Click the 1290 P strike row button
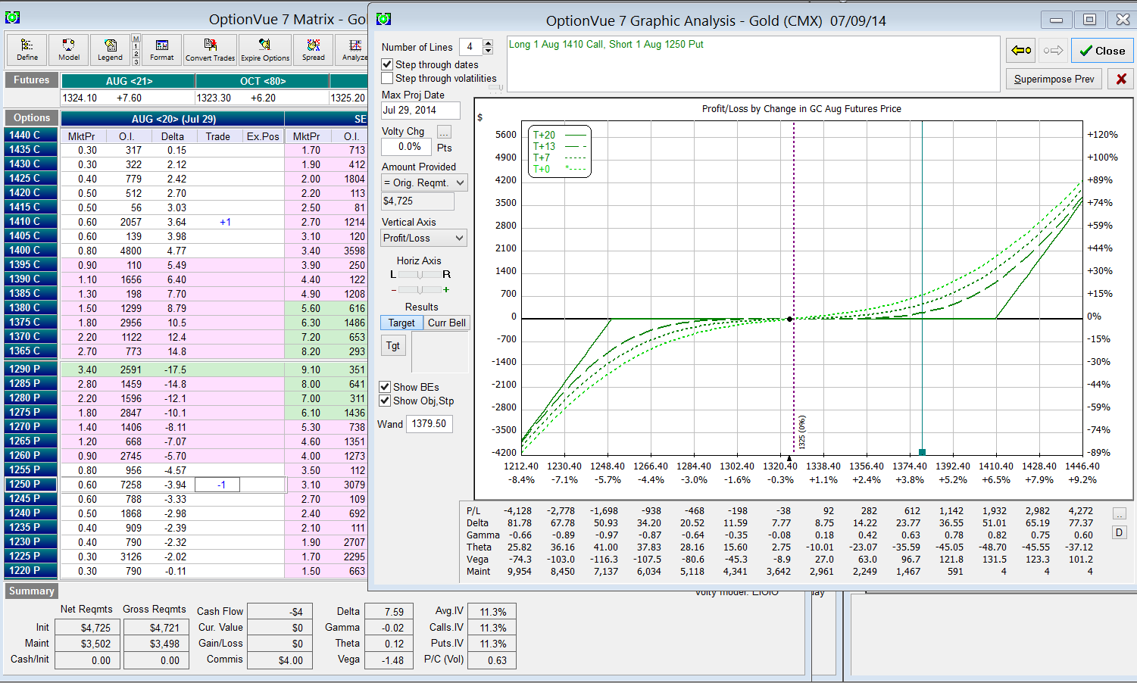1137x683 pixels. 32,369
